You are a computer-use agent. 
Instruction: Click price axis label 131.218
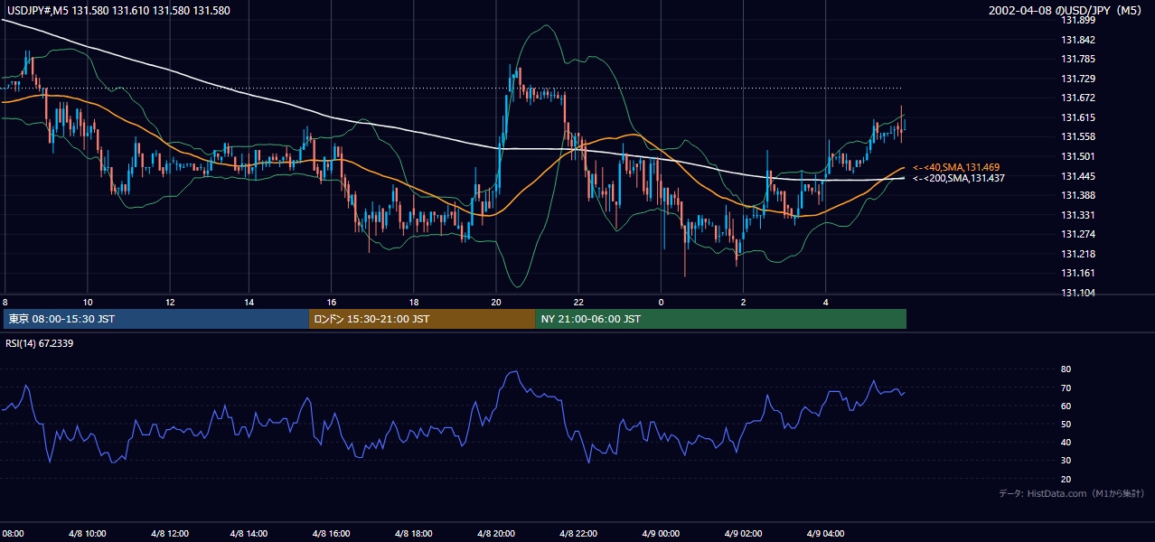coord(1079,254)
